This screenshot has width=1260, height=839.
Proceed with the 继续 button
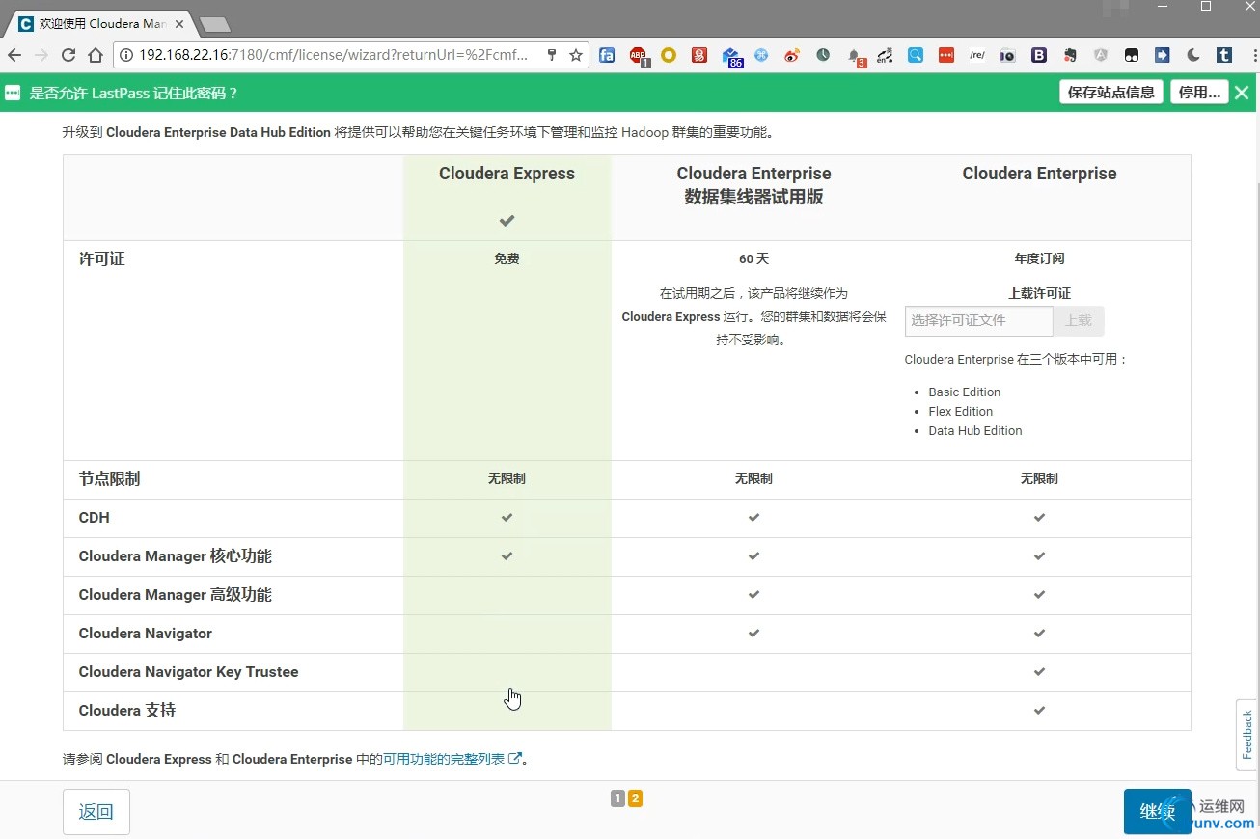(1158, 812)
